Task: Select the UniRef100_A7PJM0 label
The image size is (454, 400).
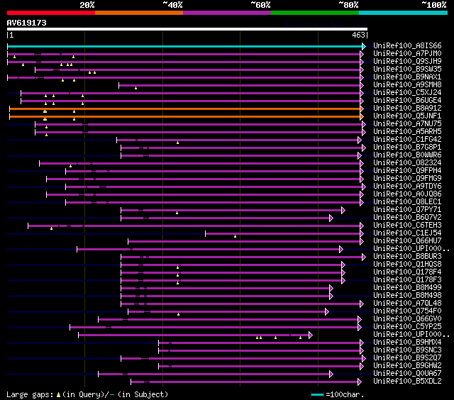Action: click(x=407, y=53)
